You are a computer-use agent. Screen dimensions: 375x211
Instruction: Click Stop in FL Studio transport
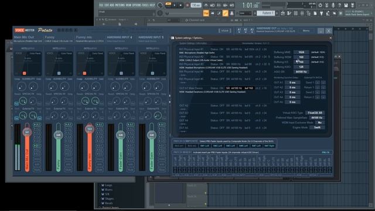click(x=180, y=5)
